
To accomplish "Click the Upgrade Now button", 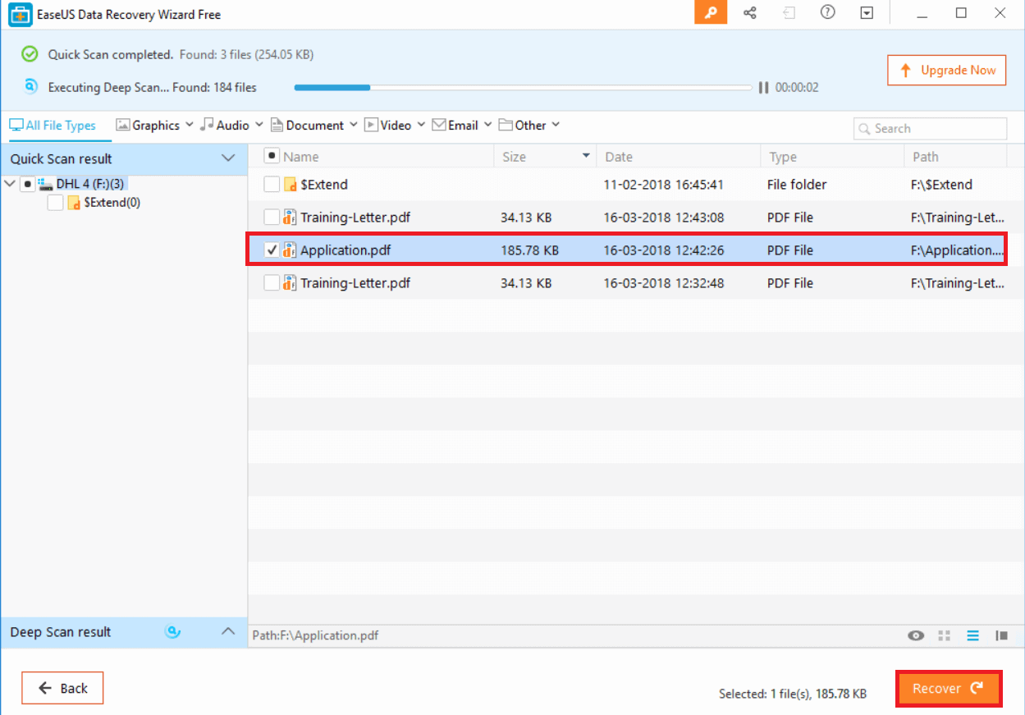I will (x=946, y=70).
